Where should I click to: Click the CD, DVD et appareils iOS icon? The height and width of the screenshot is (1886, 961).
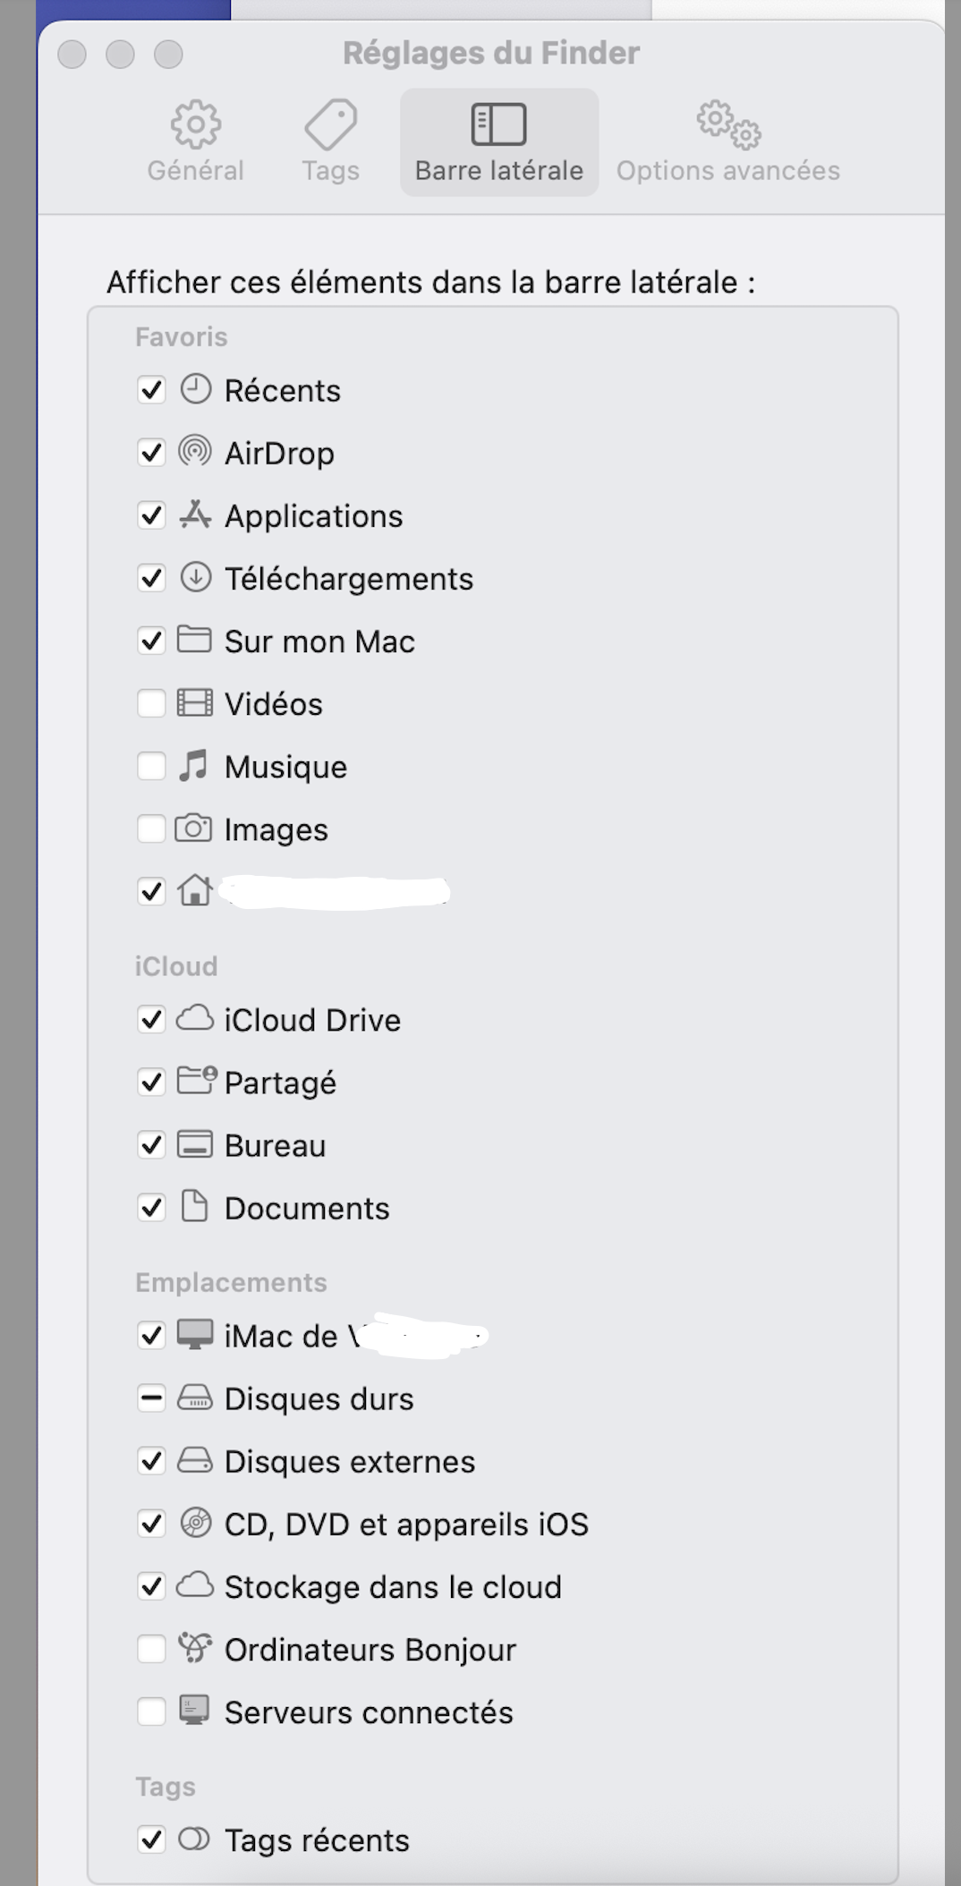195,1523
